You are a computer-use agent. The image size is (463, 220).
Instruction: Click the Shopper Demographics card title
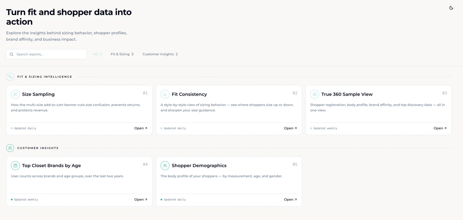tap(199, 166)
